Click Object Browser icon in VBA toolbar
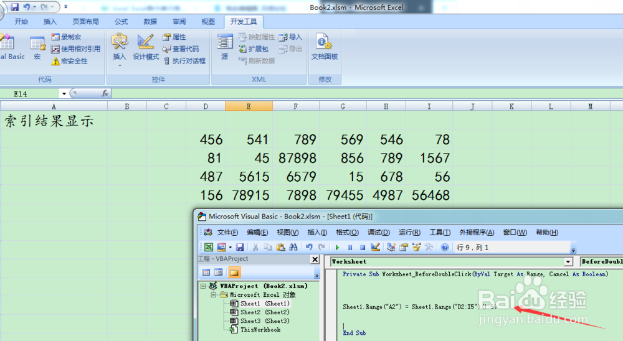Viewport: 623px width, 341px height. [x=416, y=247]
